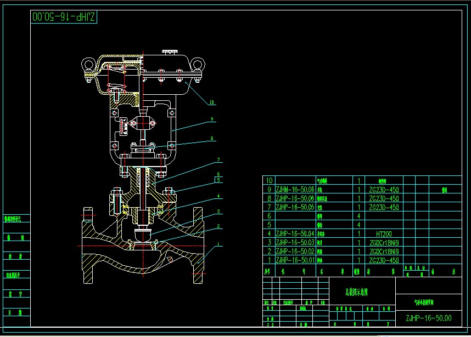471x337 pixels.
Task: Click the left lifting eye ring on the actuator
Action: click(87, 64)
